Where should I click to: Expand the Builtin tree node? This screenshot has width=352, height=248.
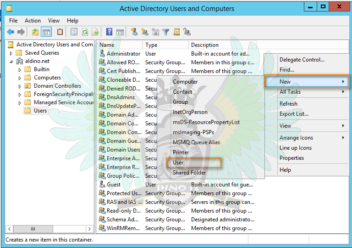tap(20, 70)
